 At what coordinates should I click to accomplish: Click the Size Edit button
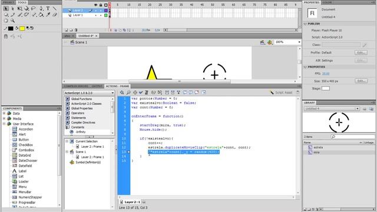point(361,81)
